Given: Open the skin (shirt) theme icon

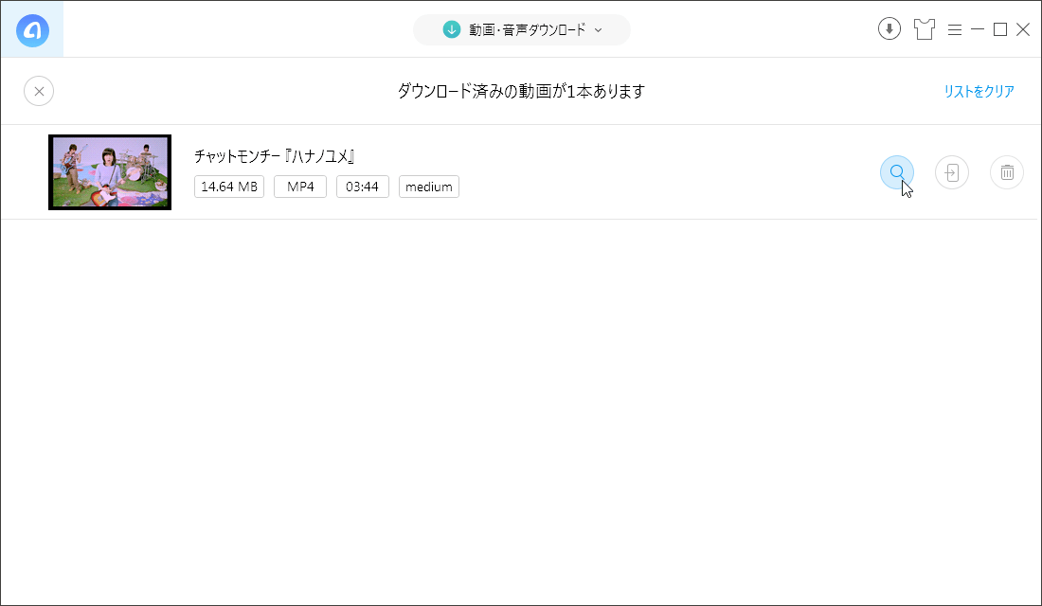Looking at the screenshot, I should (925, 29).
